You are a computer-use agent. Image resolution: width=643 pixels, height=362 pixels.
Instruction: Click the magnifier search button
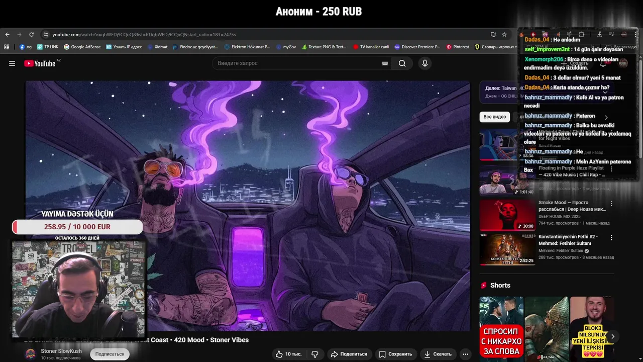tap(402, 63)
